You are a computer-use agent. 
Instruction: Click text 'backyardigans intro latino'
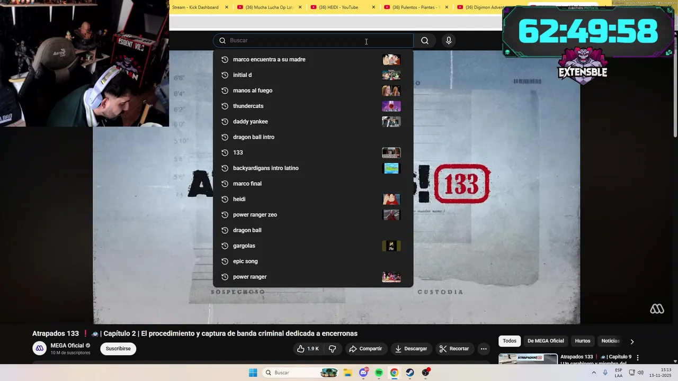(266, 168)
